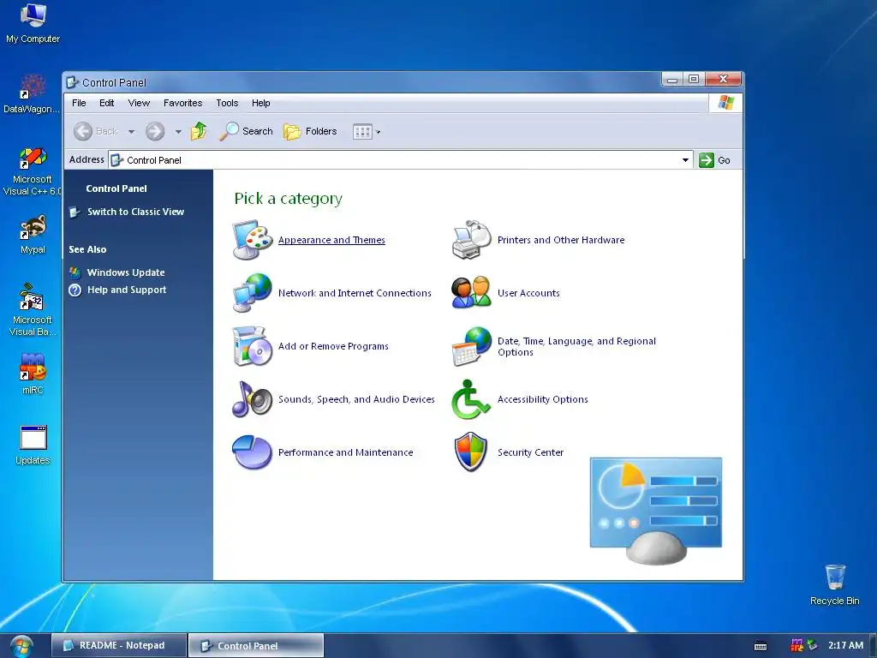Click the Printers and Other Hardware icon
Screen dimensions: 877x658
472,240
